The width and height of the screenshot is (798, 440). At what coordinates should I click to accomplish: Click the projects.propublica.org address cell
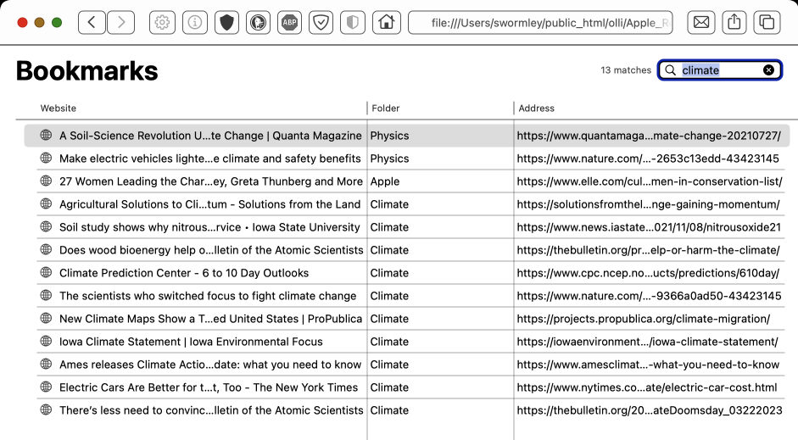tap(644, 319)
